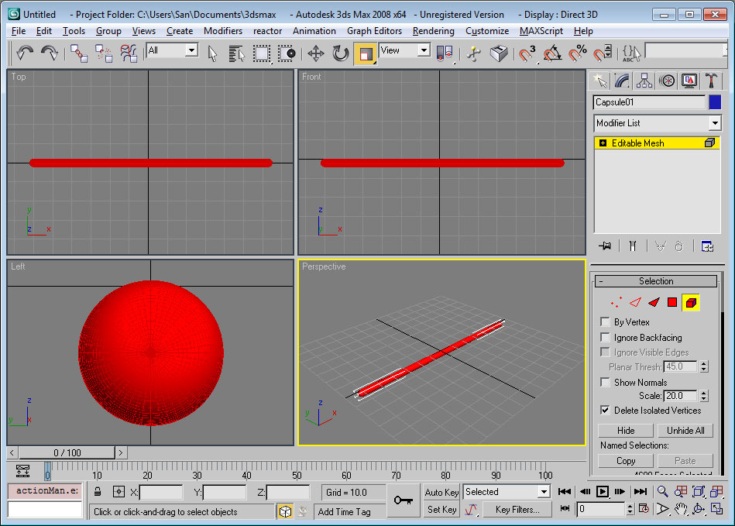Open the Create command panel tab
This screenshot has height=526, width=735.
pyautogui.click(x=599, y=81)
